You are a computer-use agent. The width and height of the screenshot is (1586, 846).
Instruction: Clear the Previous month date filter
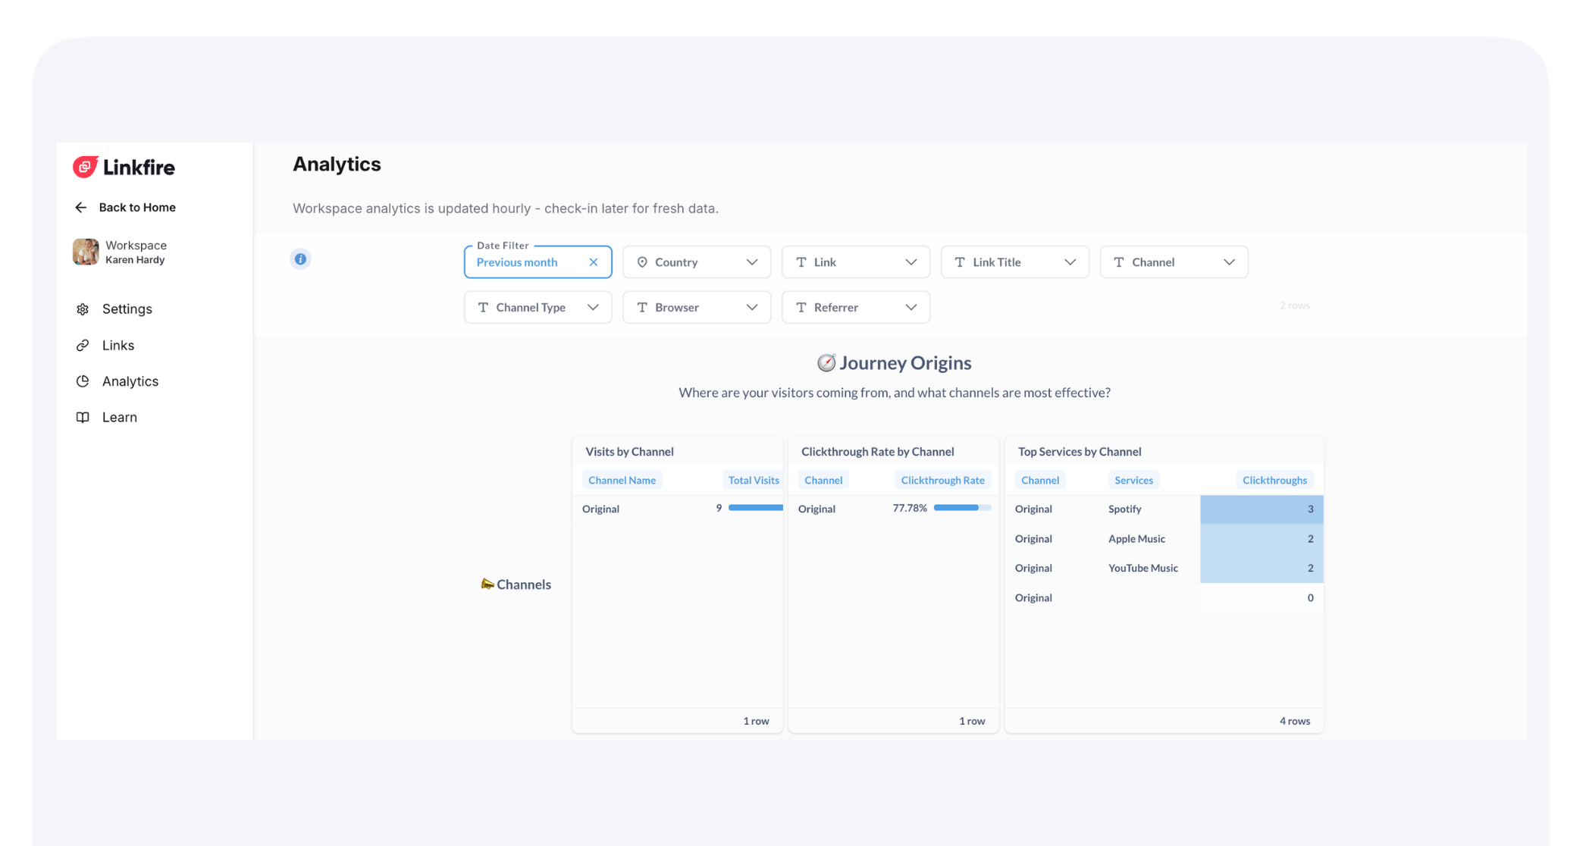[x=594, y=262]
